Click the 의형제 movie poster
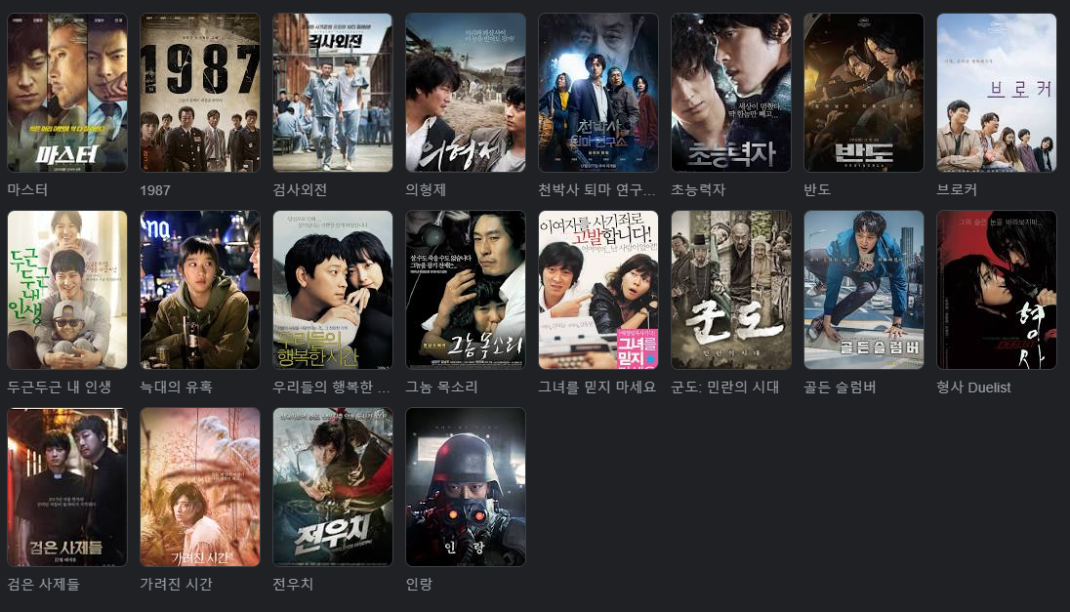Viewport: 1070px width, 612px height. [x=466, y=93]
